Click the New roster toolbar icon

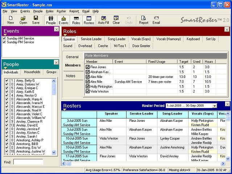tap(11, 20)
